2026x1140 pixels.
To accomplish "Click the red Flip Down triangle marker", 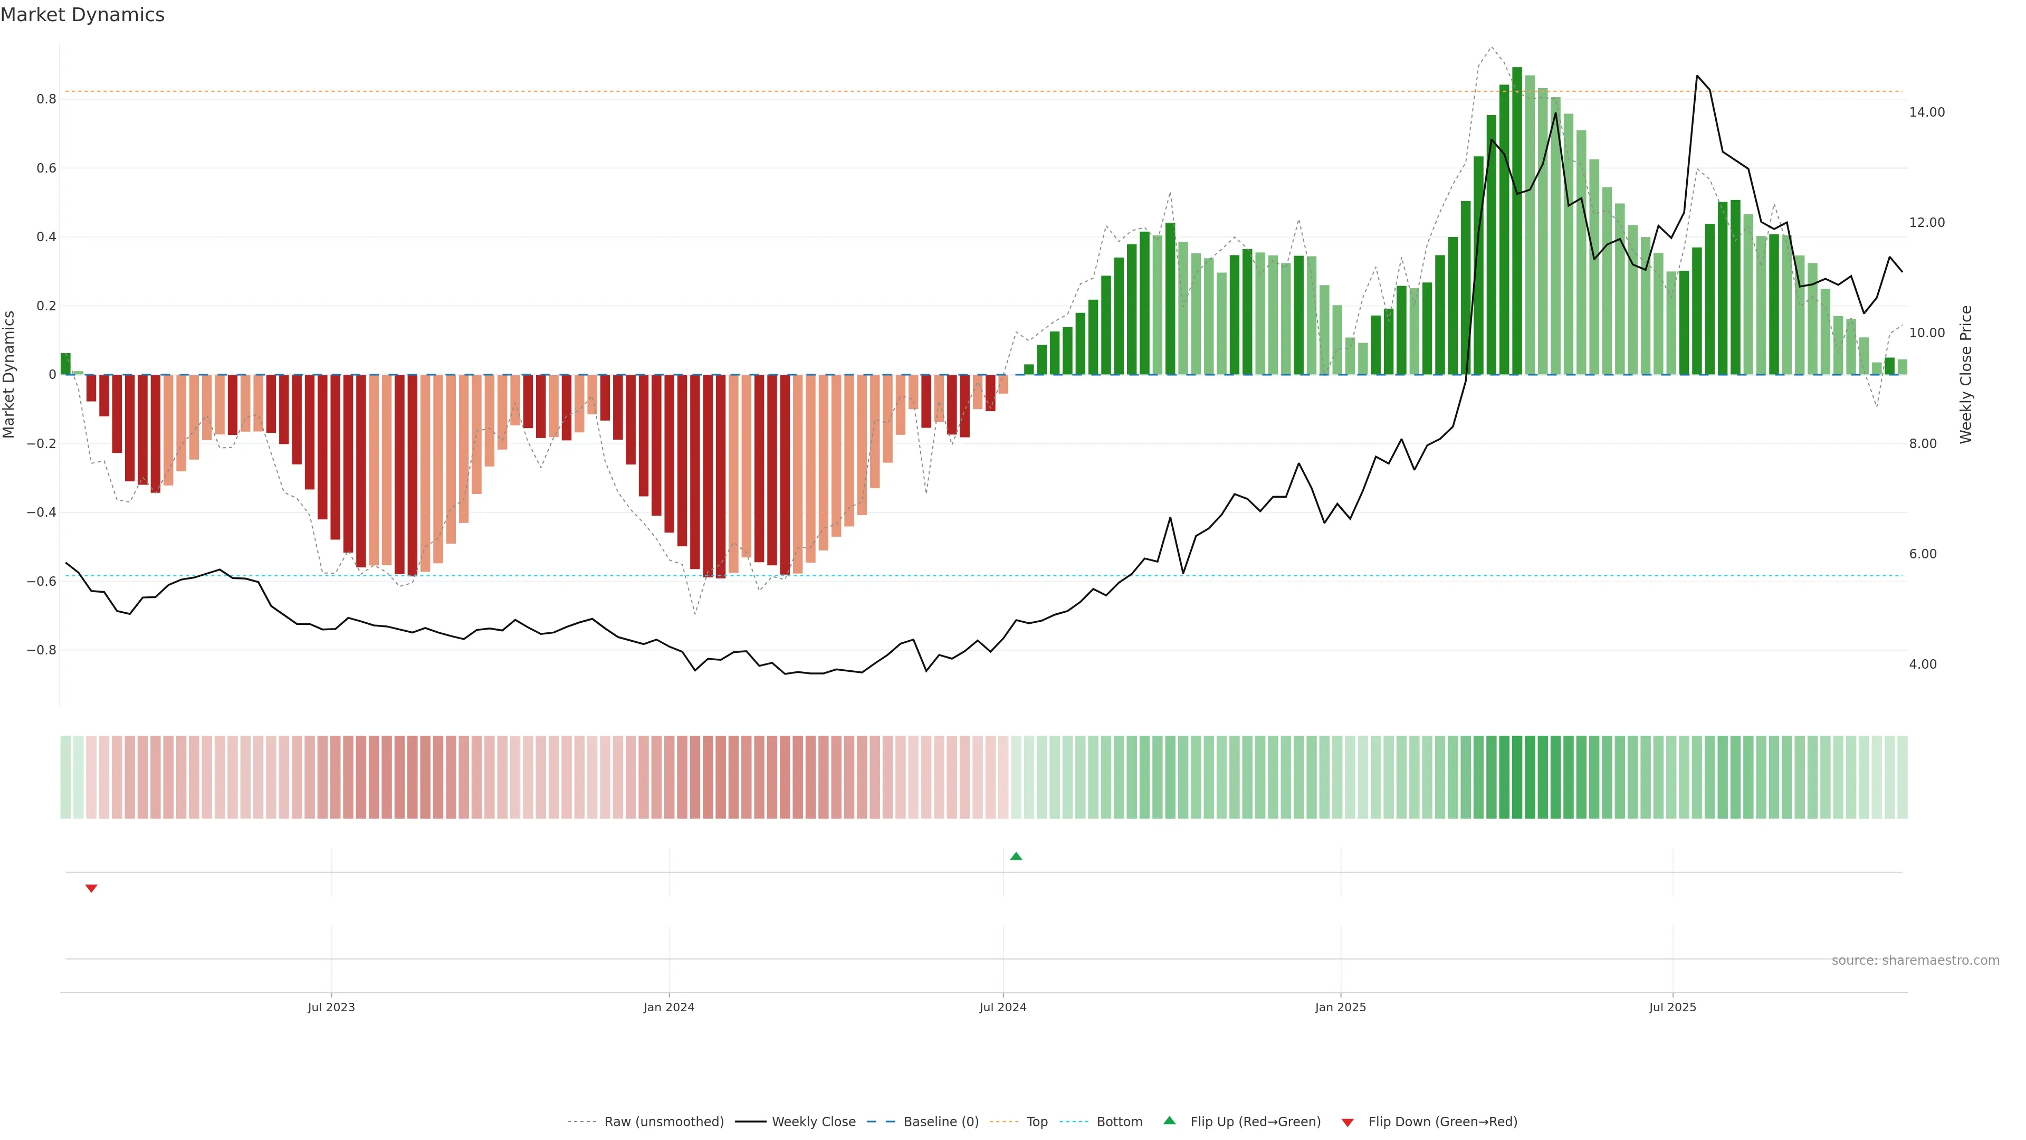I will [x=91, y=888].
